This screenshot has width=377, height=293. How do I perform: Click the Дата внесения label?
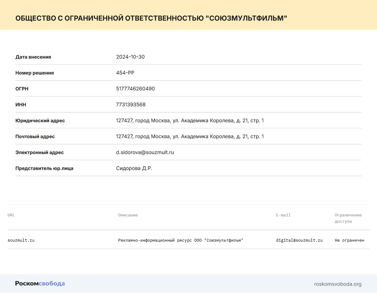(x=33, y=57)
